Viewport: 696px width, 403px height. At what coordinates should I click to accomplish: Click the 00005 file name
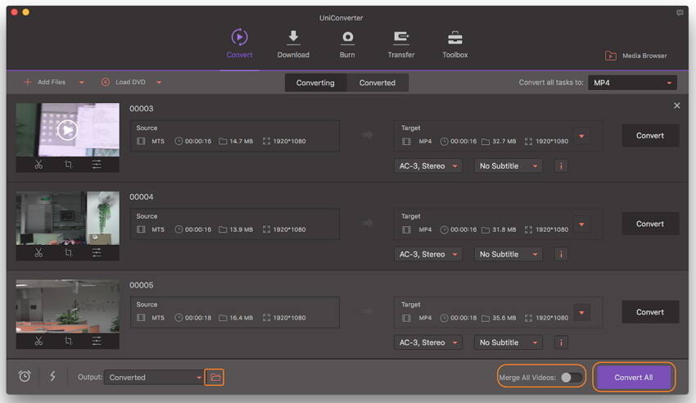(141, 285)
